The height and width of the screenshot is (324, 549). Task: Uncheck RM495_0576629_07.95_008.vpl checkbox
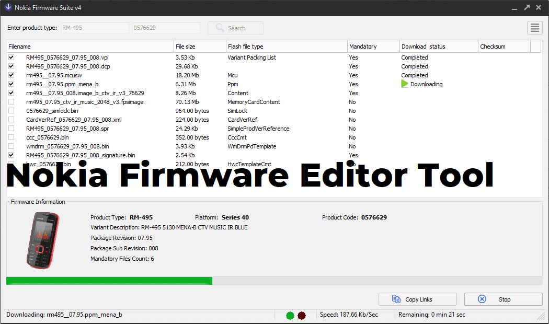coord(11,57)
